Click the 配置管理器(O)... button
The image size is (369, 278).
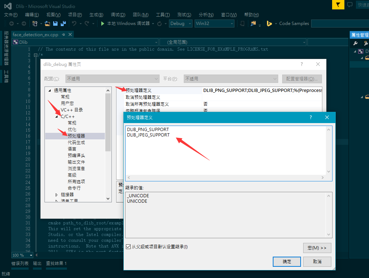[x=302, y=79]
